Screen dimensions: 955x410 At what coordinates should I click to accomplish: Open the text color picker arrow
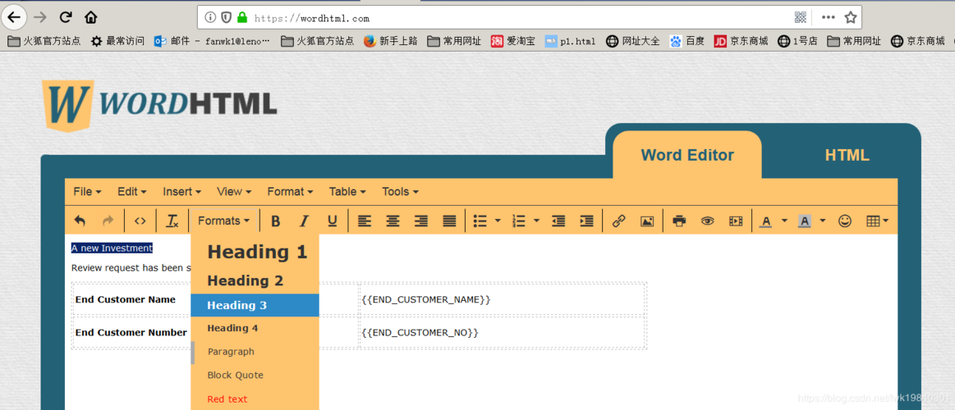point(784,221)
